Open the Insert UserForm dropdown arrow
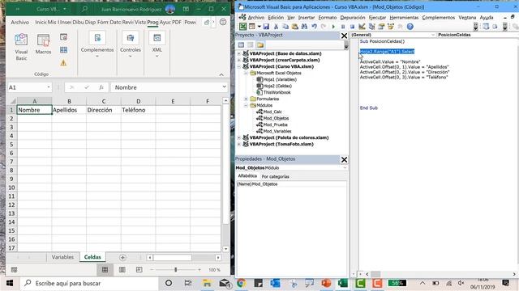 point(259,27)
